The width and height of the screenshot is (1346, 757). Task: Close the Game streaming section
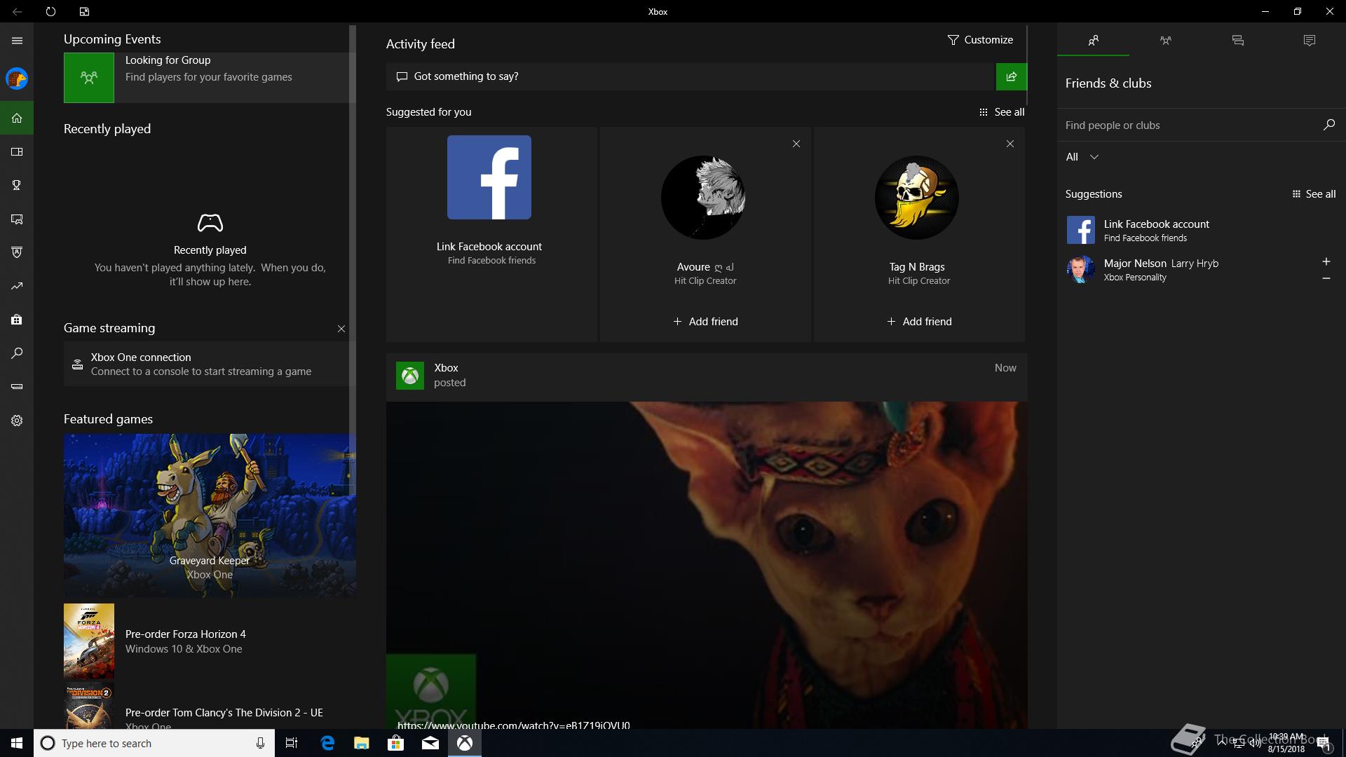(341, 329)
